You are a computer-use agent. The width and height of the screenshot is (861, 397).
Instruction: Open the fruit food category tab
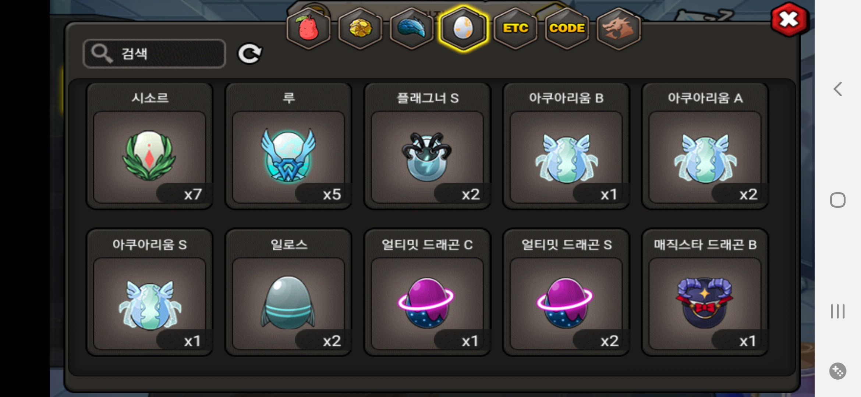[x=308, y=28]
